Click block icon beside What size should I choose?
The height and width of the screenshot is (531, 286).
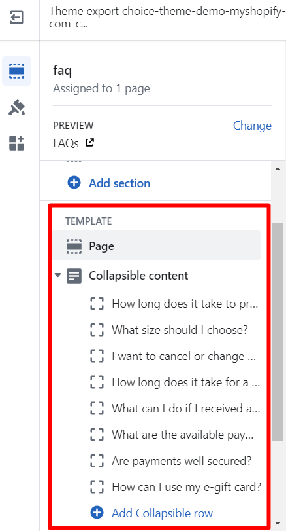point(97,329)
